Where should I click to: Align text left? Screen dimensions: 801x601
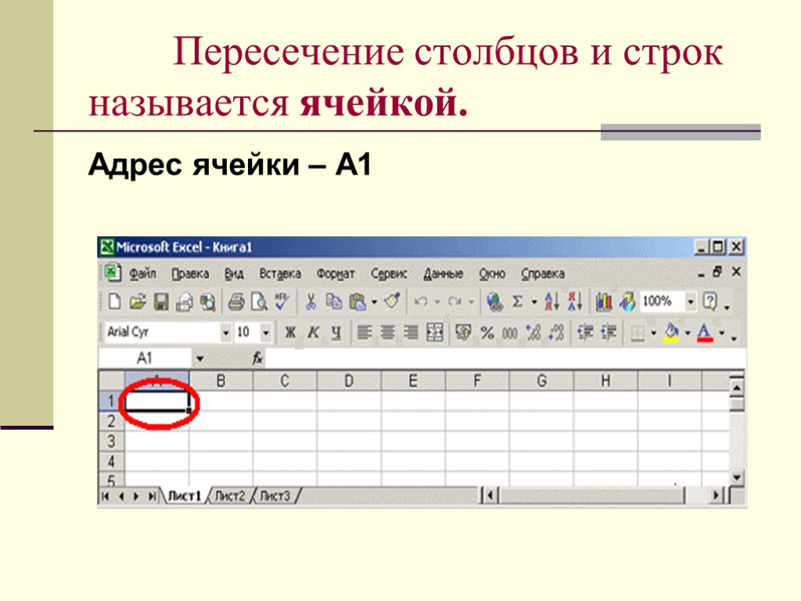(x=365, y=333)
